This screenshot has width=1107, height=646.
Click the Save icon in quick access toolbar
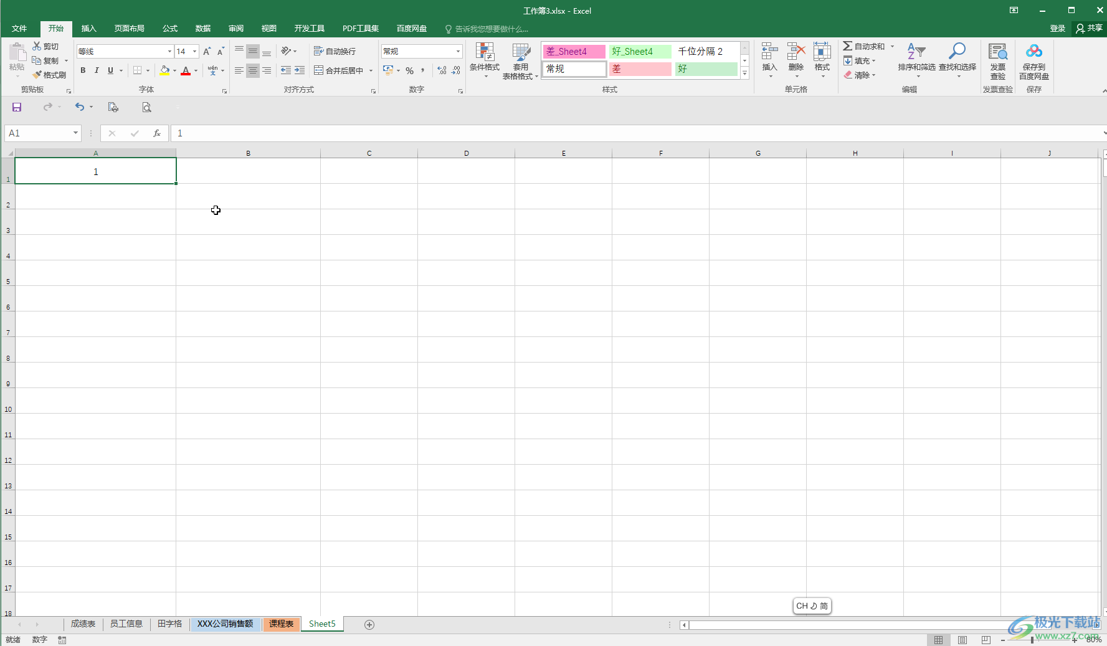coord(17,107)
